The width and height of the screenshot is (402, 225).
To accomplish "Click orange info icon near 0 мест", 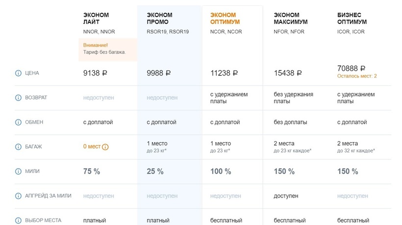I will pyautogui.click(x=105, y=147).
